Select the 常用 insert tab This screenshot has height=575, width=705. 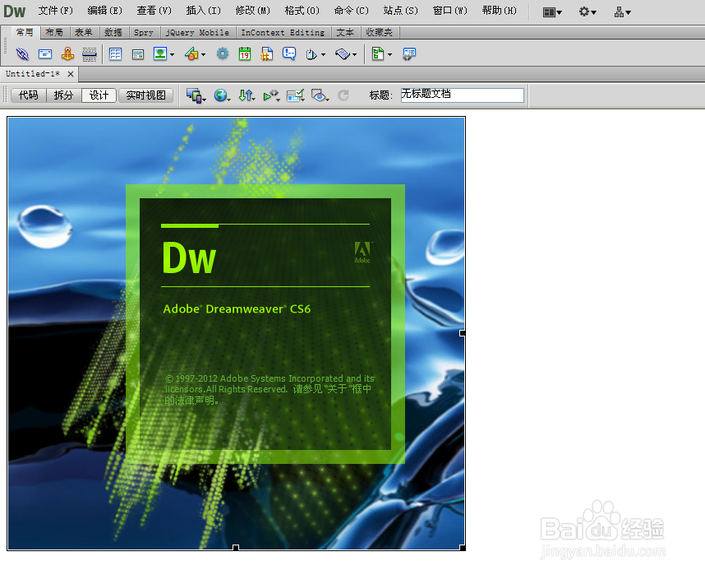click(25, 32)
